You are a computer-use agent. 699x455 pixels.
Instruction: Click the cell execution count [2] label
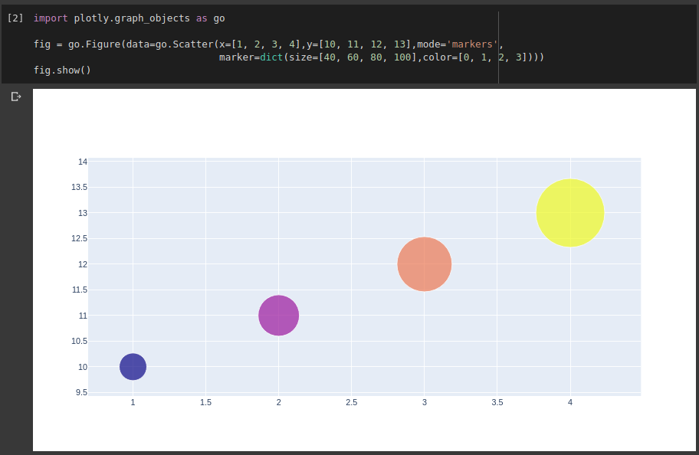coord(15,18)
